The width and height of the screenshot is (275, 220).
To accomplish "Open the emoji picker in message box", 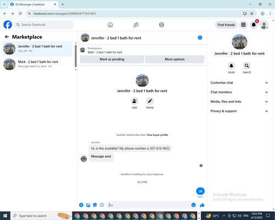I will (x=194, y=205).
